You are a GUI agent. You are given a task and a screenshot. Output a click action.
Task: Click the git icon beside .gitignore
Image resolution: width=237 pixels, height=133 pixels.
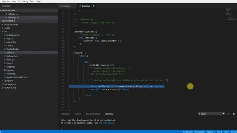pos(3,81)
